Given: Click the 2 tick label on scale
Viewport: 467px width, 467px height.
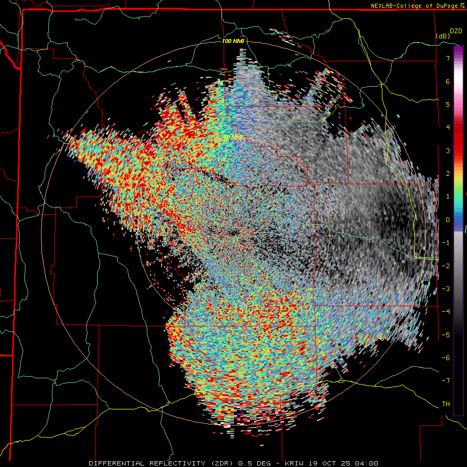Looking at the screenshot, I should pyautogui.click(x=448, y=174).
